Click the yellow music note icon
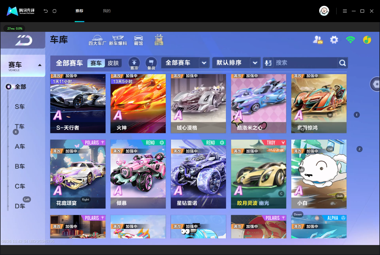Image resolution: width=380 pixels, height=255 pixels. tap(367, 40)
